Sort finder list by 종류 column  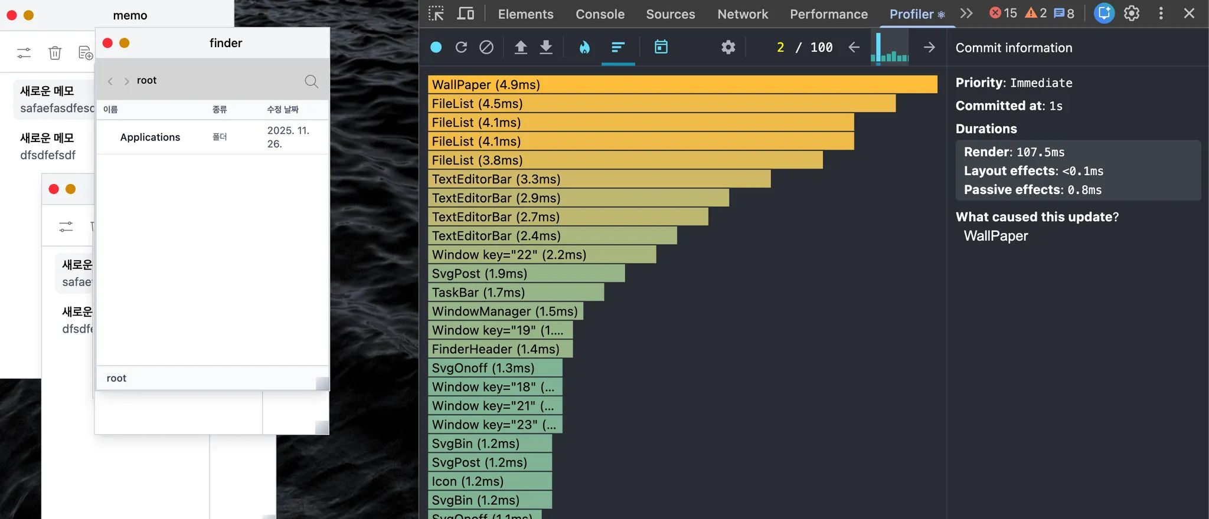click(x=220, y=109)
